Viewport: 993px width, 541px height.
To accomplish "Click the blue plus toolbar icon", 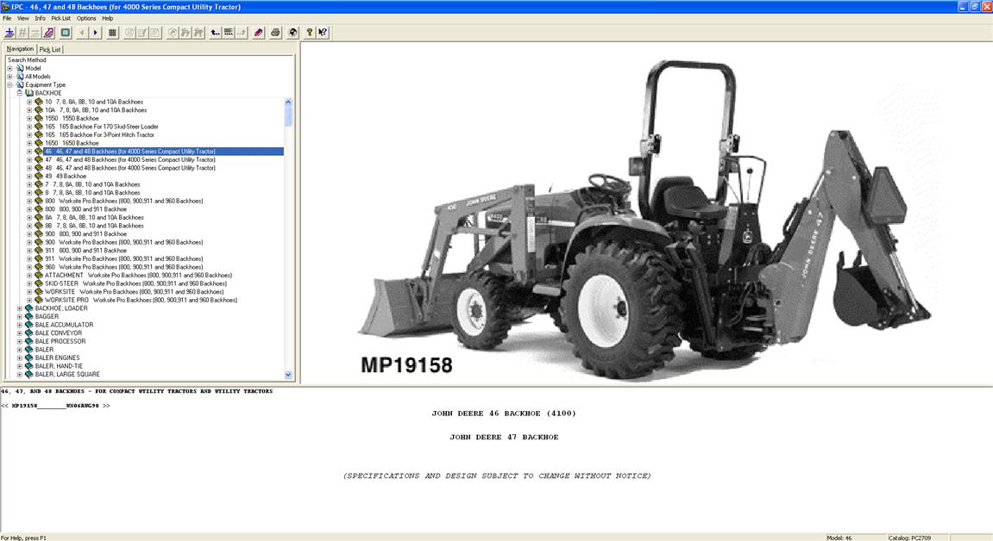I will [9, 32].
